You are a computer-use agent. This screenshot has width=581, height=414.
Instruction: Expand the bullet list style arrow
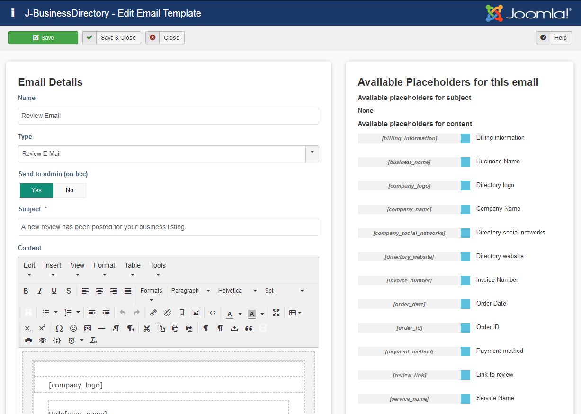pos(56,313)
